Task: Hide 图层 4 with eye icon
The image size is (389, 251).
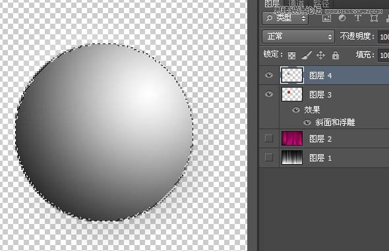Action: tap(269, 75)
